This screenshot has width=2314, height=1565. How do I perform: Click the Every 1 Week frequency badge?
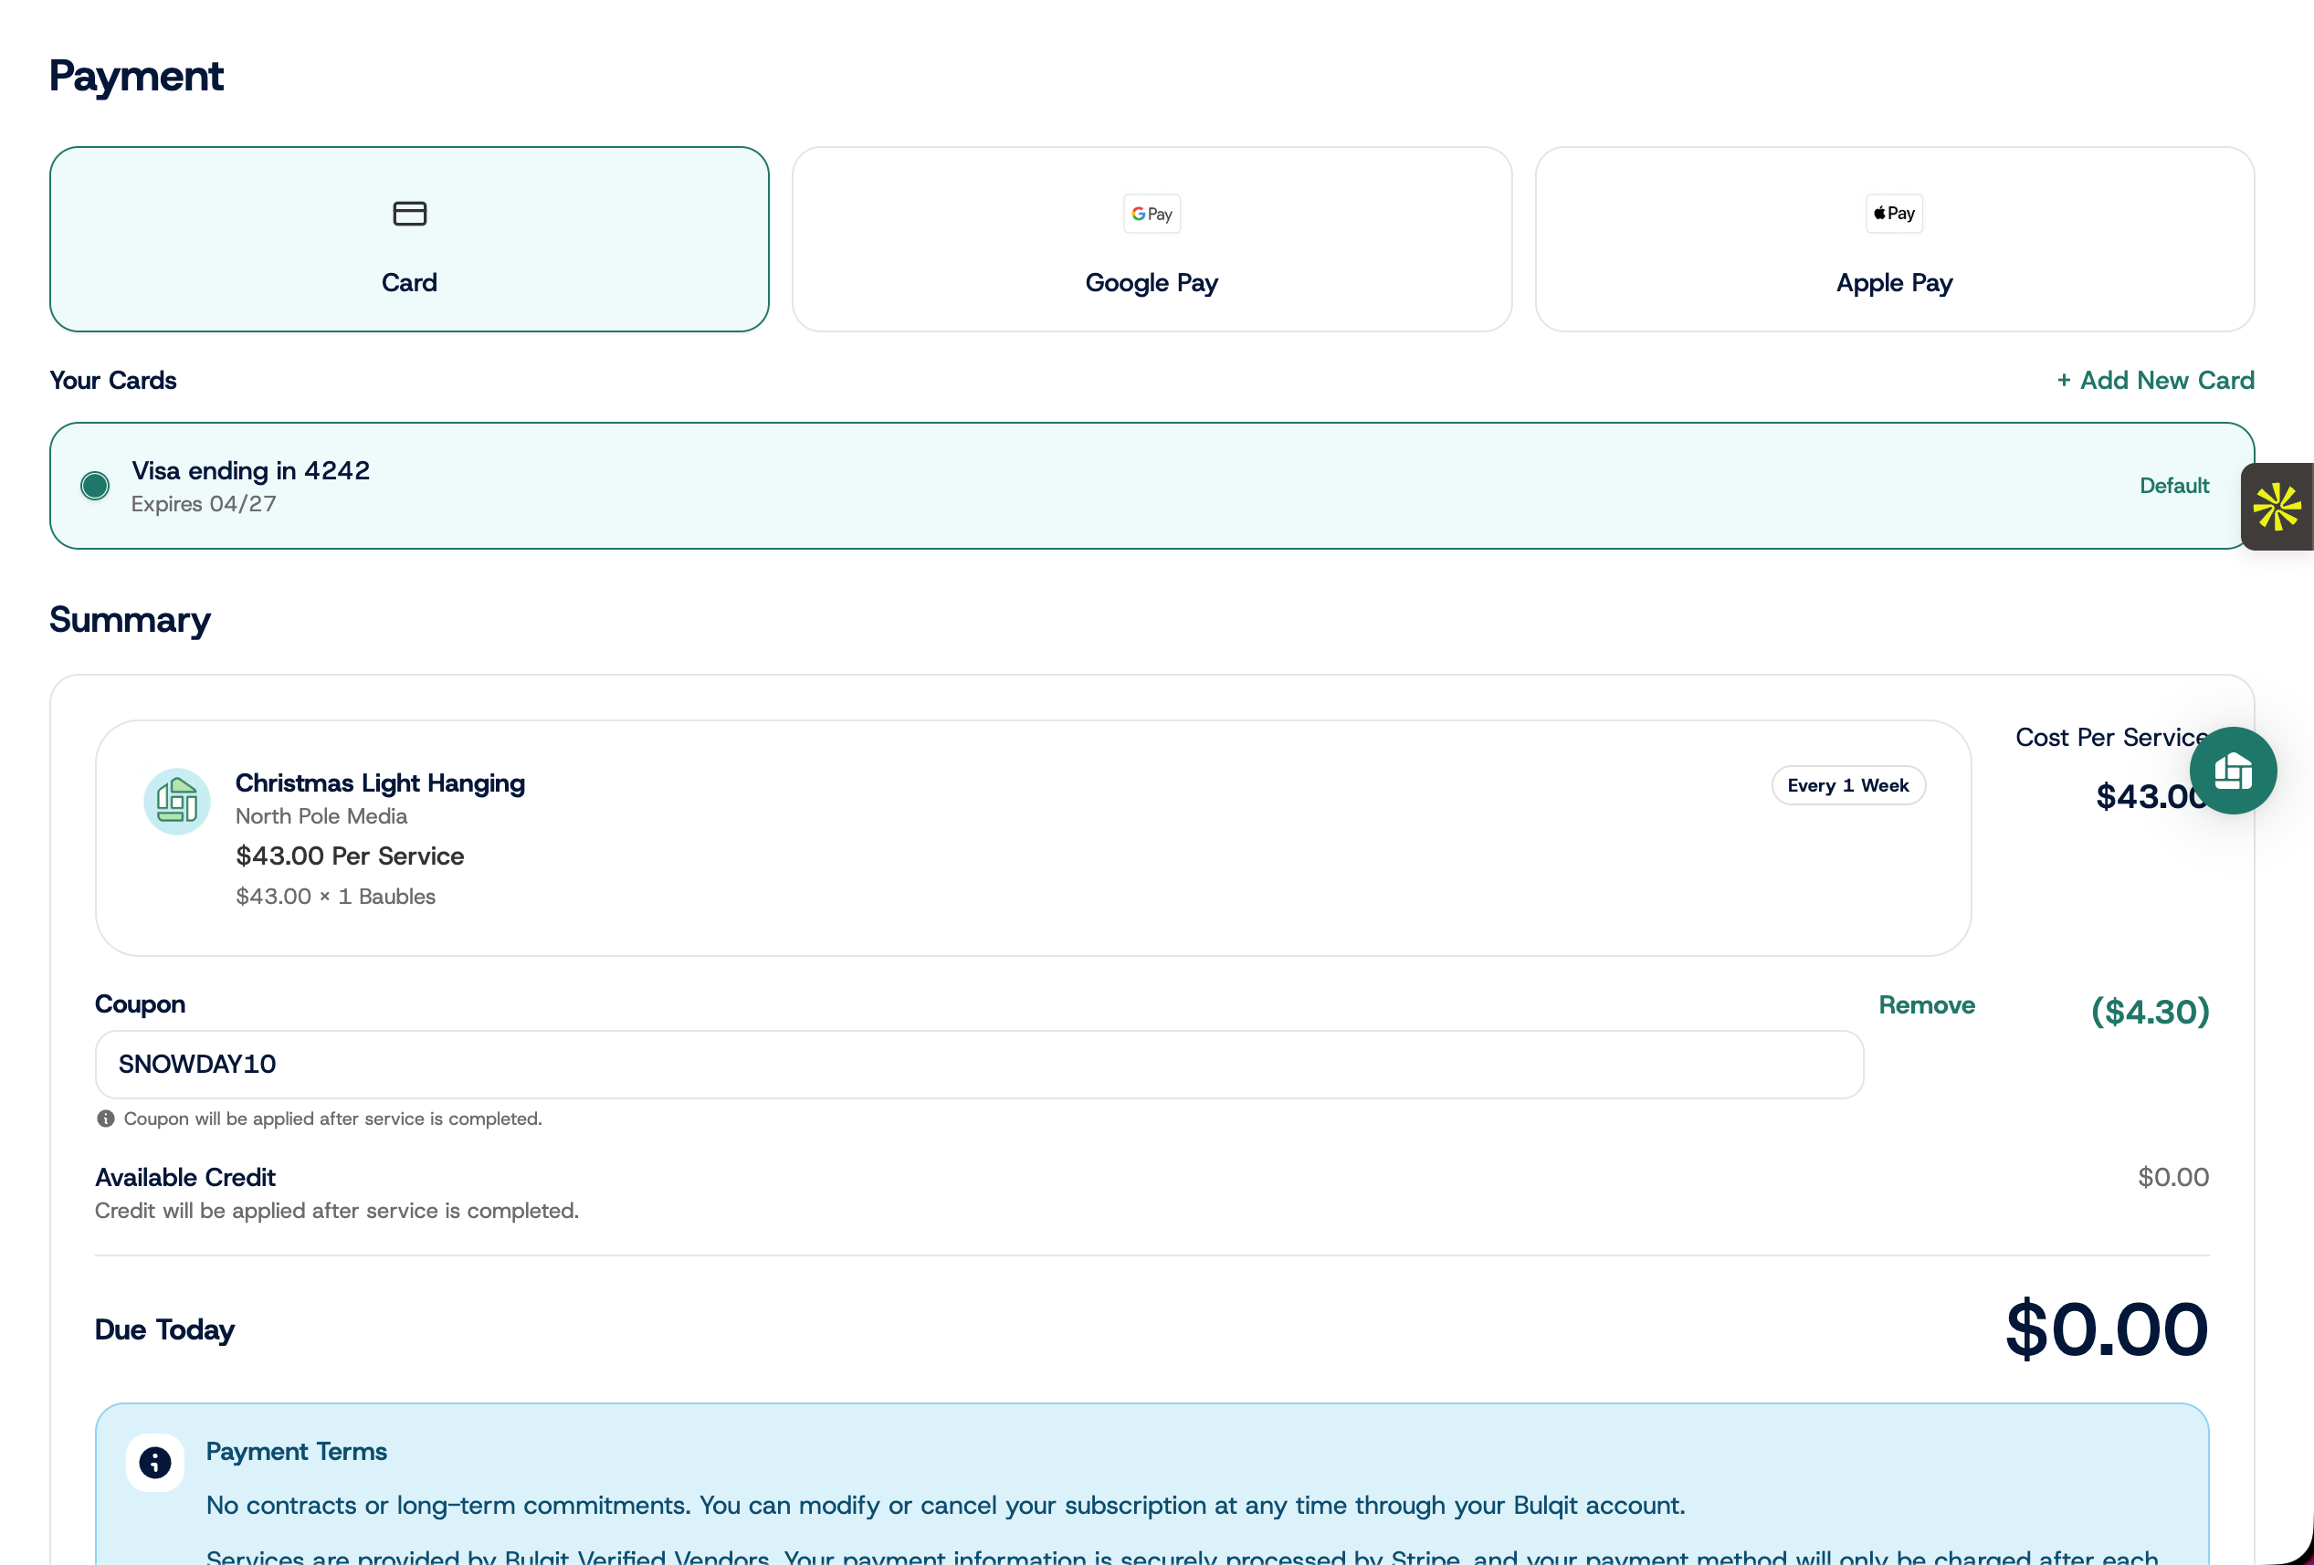1848,785
